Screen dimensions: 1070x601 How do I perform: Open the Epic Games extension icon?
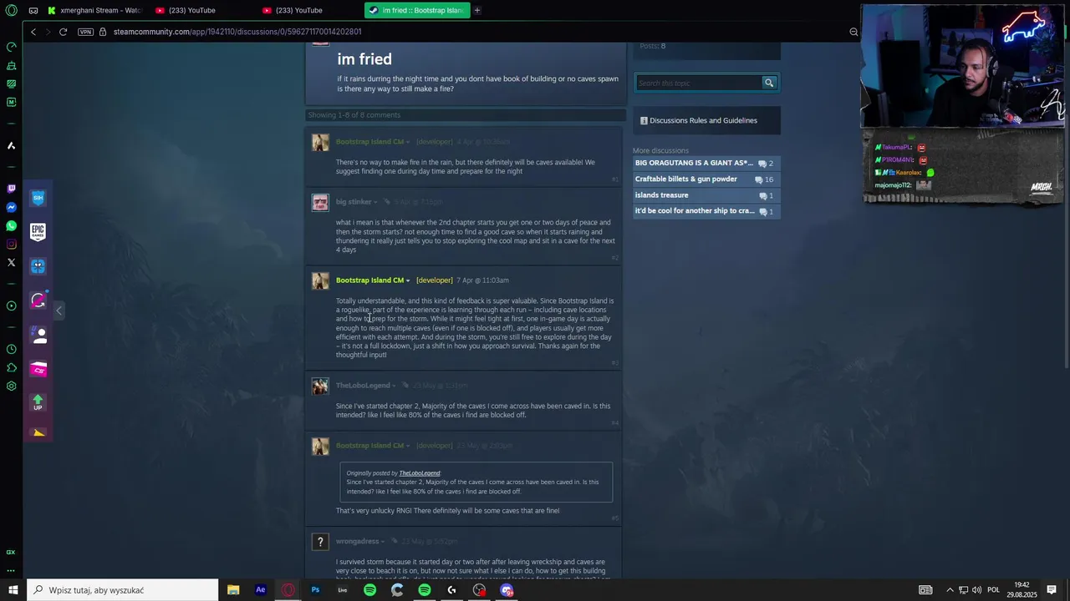[x=38, y=231]
